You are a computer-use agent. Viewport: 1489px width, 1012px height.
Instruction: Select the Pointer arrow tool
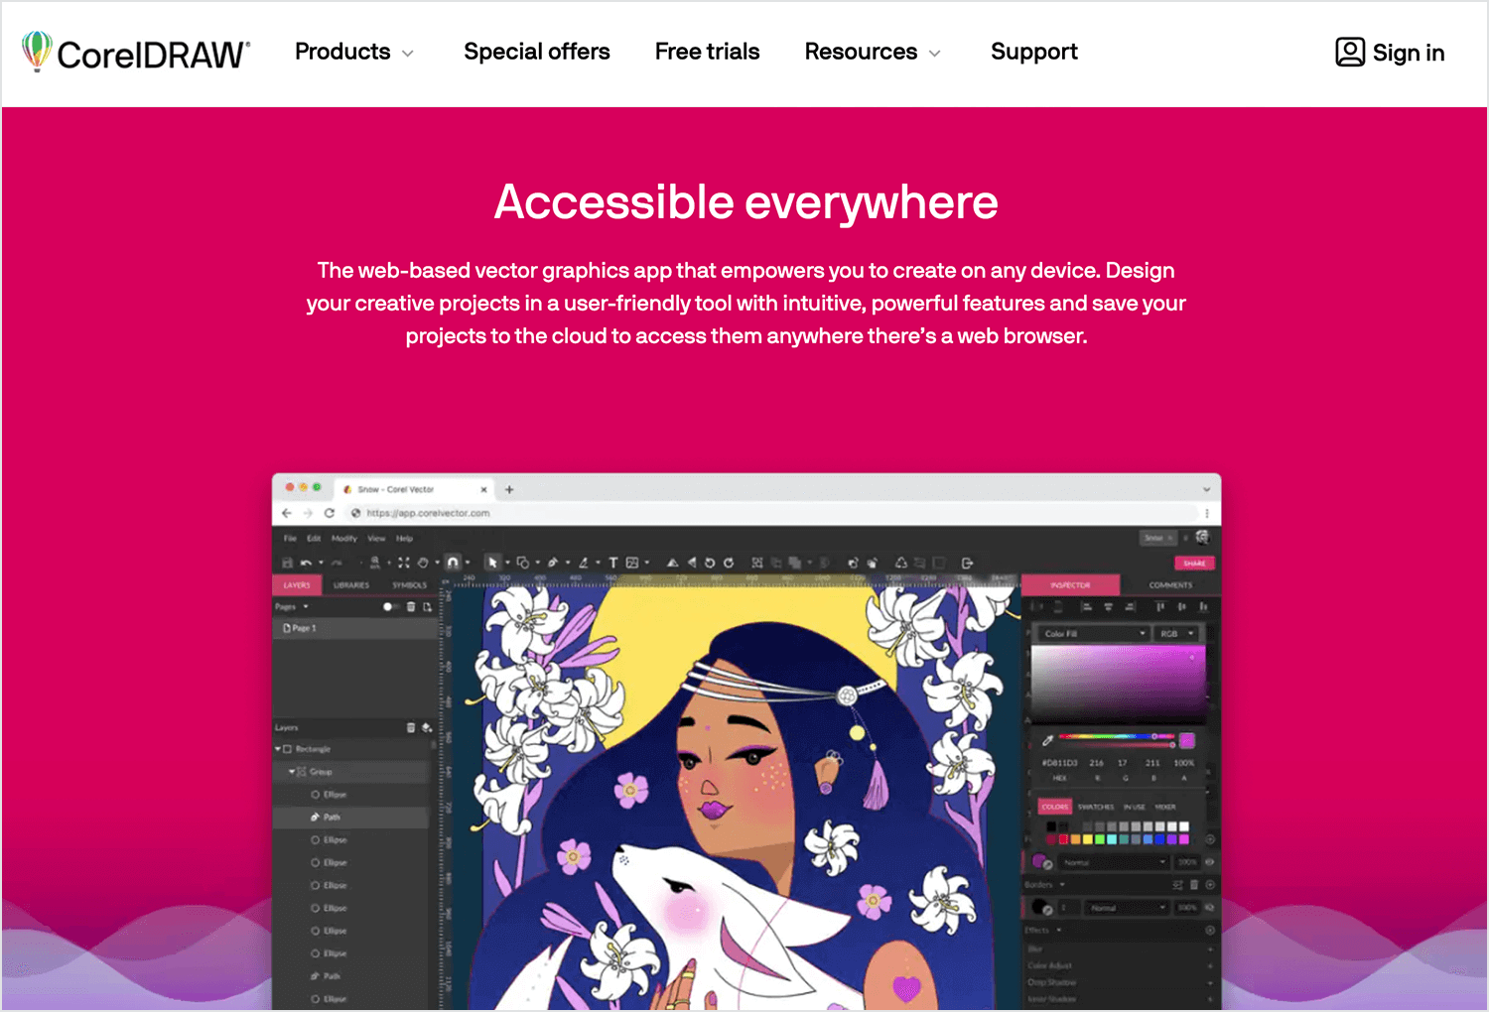tap(492, 563)
